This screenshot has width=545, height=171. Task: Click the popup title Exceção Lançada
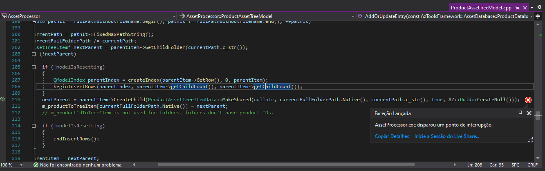[x=393, y=113]
